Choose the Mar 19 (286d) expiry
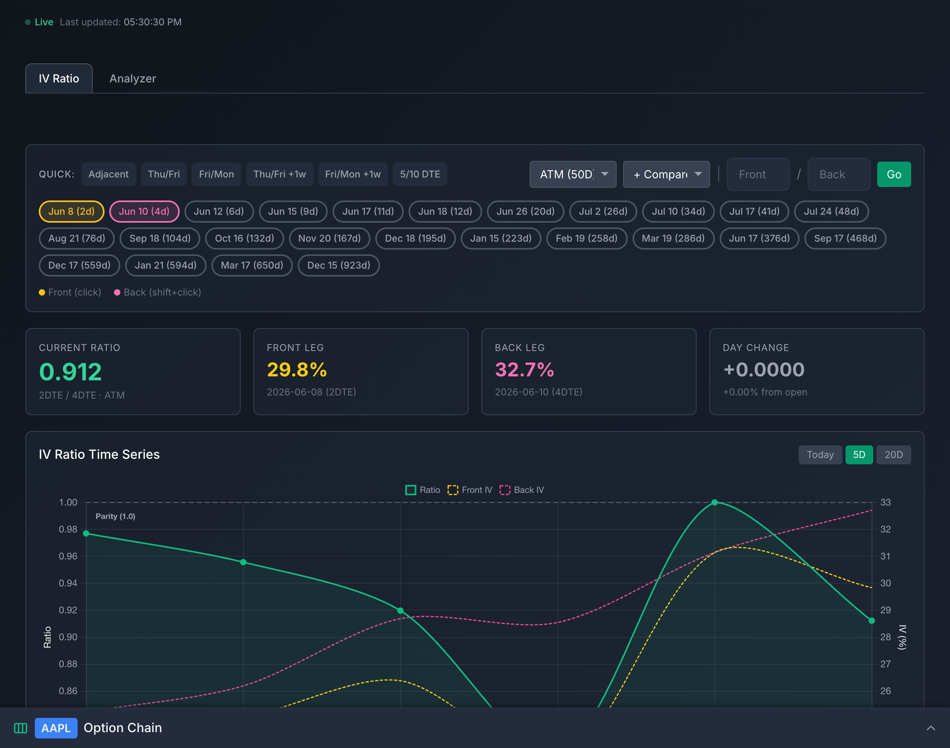The image size is (950, 748). (x=673, y=239)
